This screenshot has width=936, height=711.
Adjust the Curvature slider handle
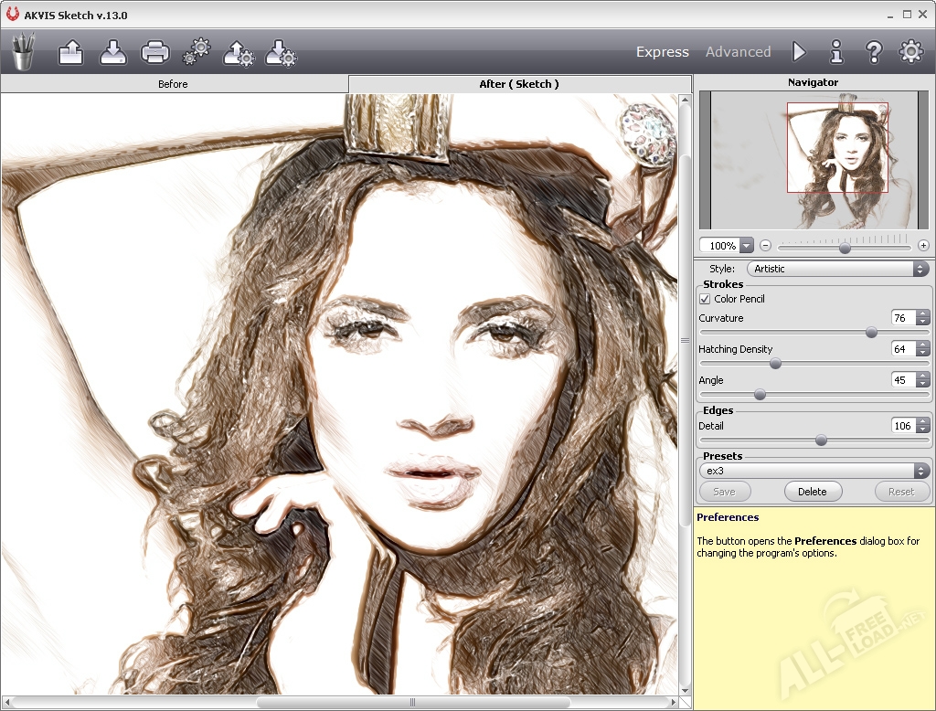[871, 333]
